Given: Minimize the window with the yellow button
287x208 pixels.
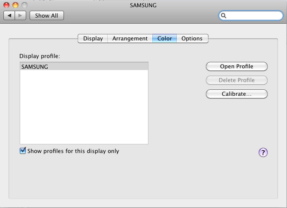Looking at the screenshot, I should (x=15, y=6).
